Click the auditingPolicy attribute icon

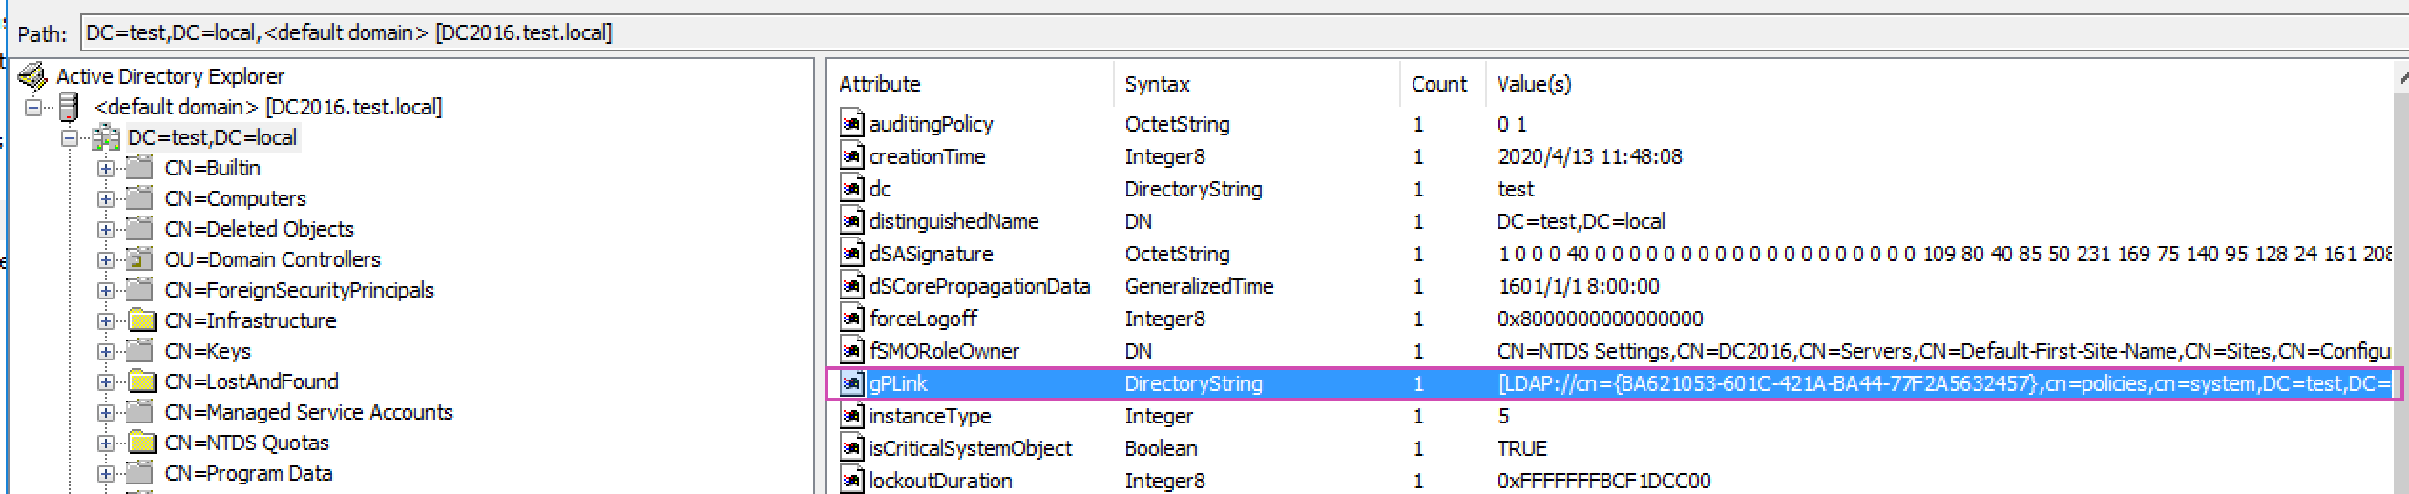coord(851,124)
